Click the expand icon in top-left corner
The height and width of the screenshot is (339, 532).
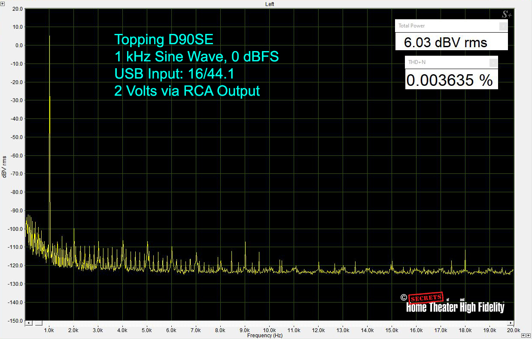tap(3, 3)
